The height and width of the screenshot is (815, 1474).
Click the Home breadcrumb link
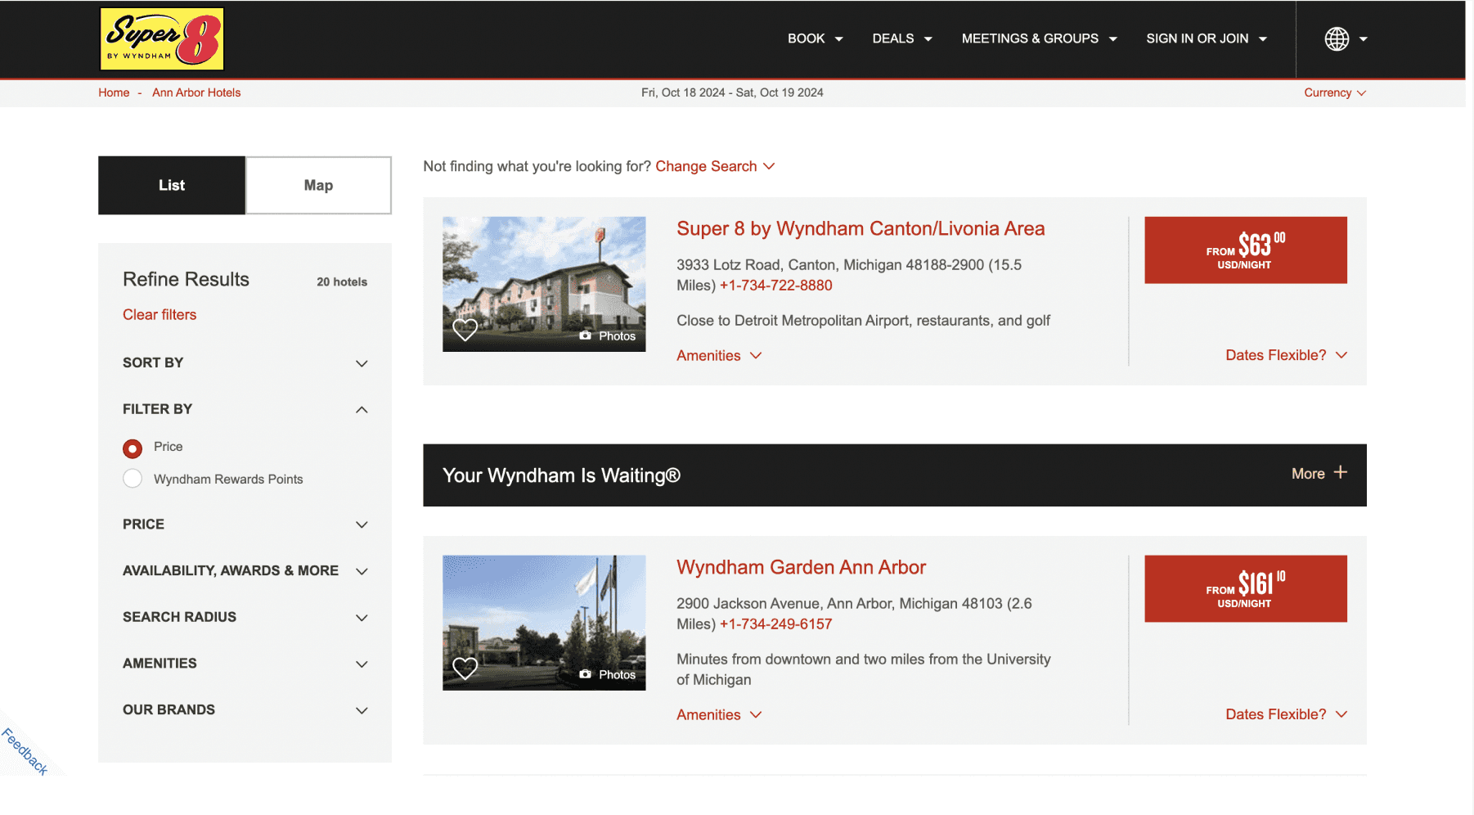114,92
